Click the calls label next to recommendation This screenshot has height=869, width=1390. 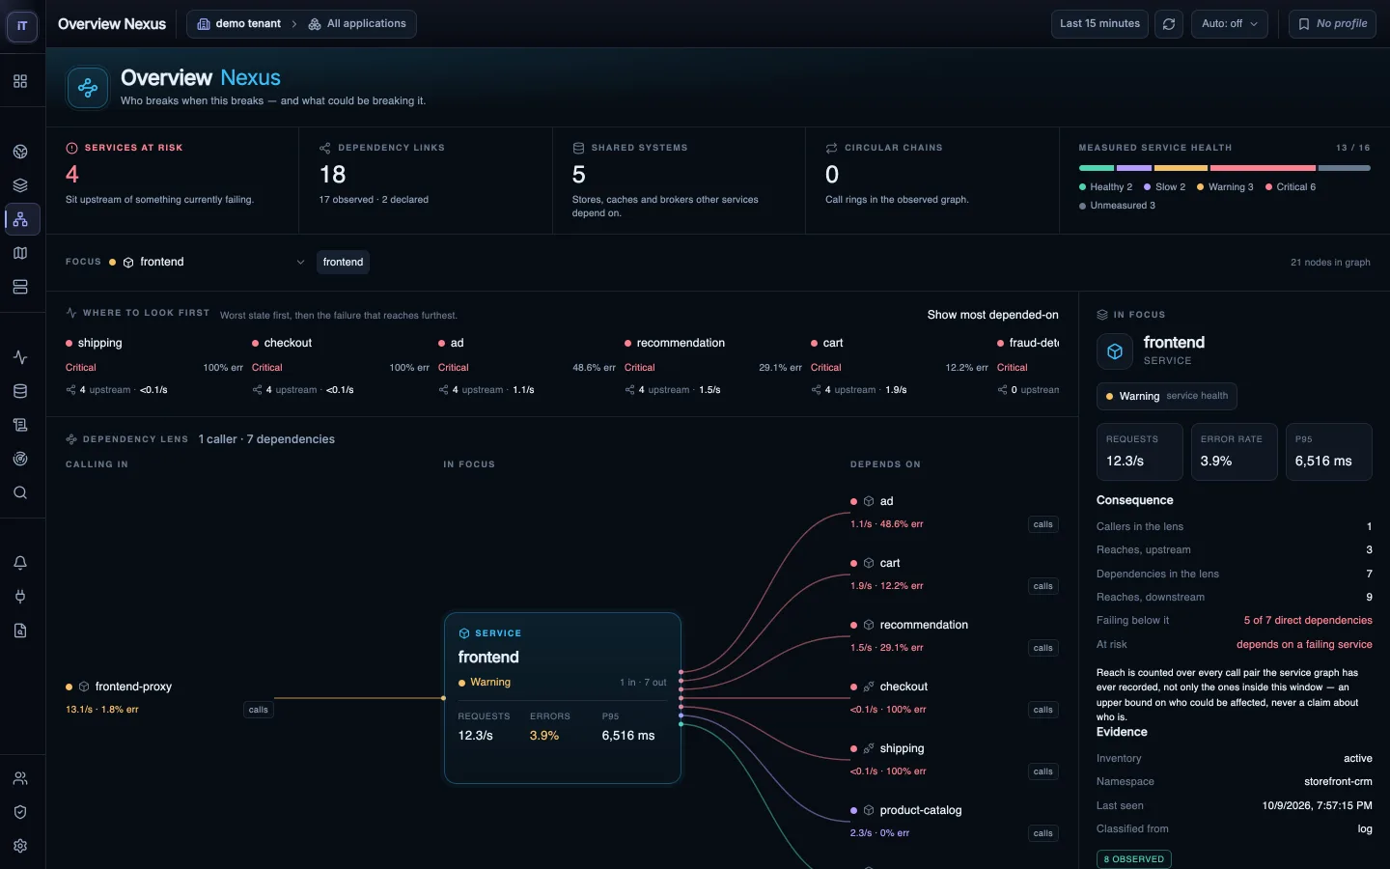click(x=1043, y=648)
